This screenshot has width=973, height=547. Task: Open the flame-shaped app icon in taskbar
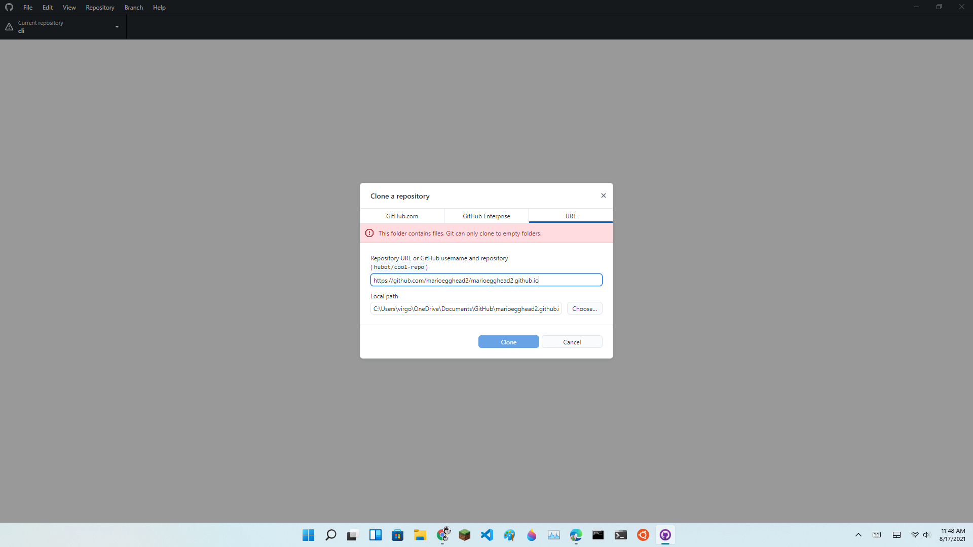point(531,535)
